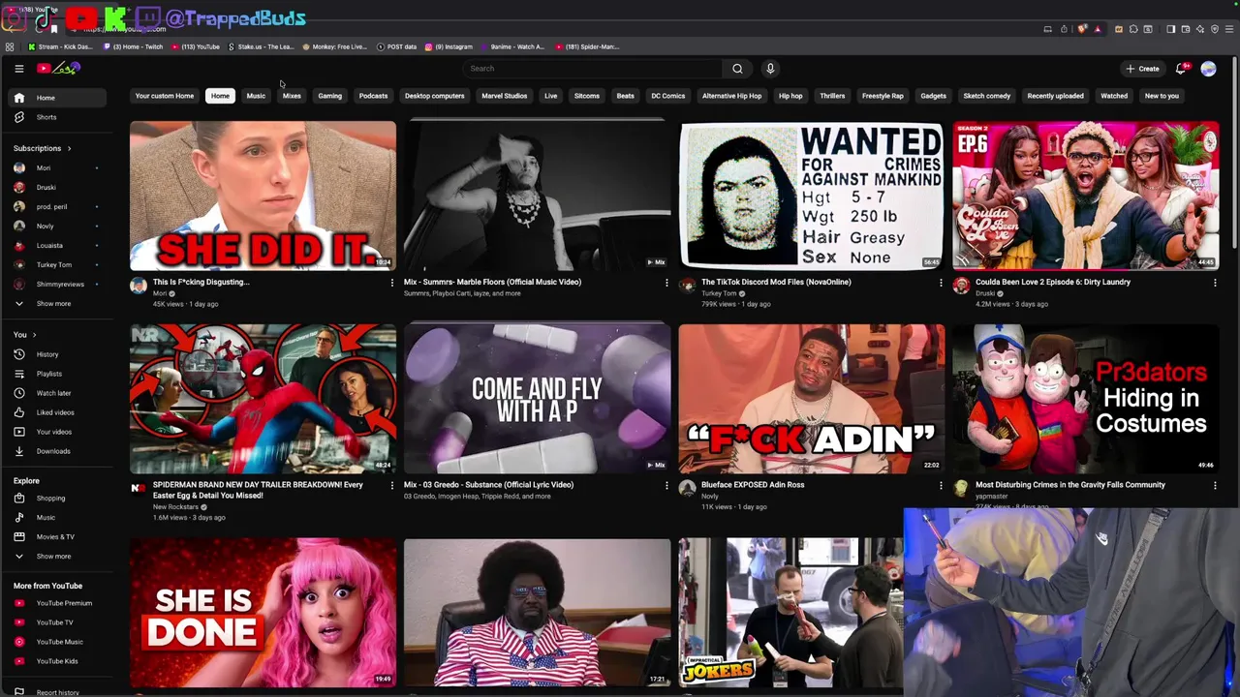Screen dimensions: 1240x697
Task: Toggle the browser sidebar panel icon
Action: click(1170, 29)
